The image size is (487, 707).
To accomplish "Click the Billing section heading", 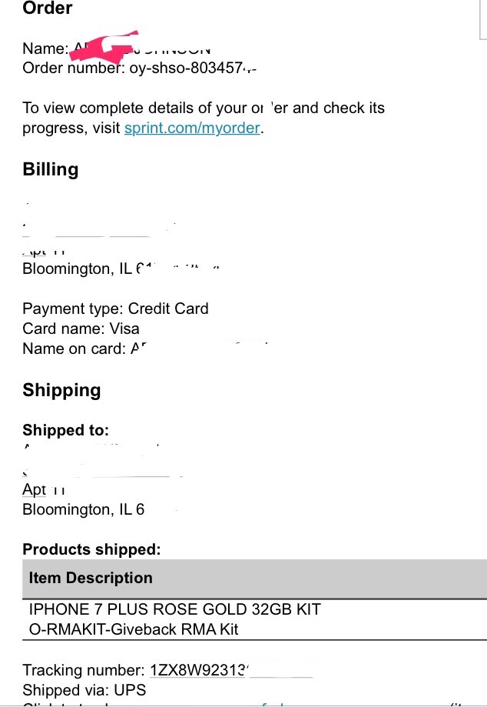I will click(51, 169).
